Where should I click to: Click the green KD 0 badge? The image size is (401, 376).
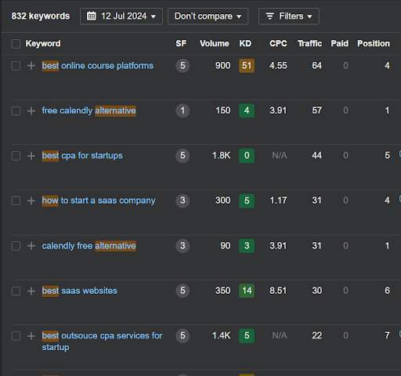click(247, 156)
